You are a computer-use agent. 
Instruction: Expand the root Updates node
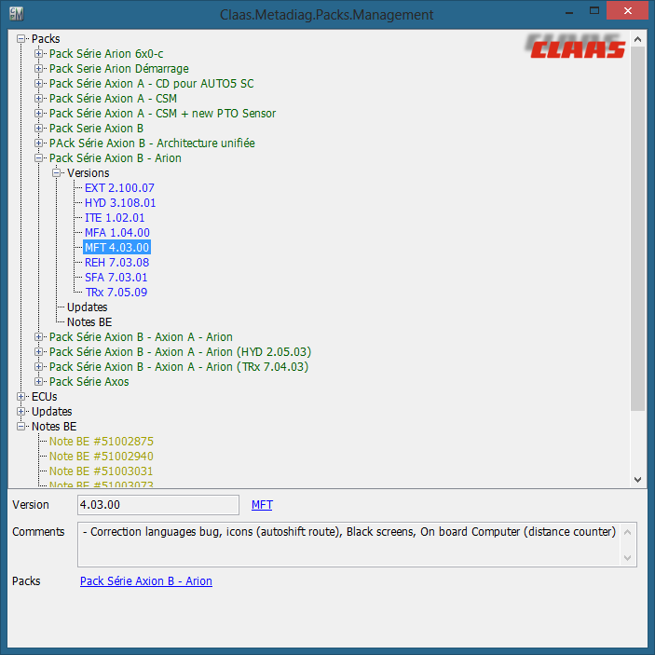tap(20, 412)
